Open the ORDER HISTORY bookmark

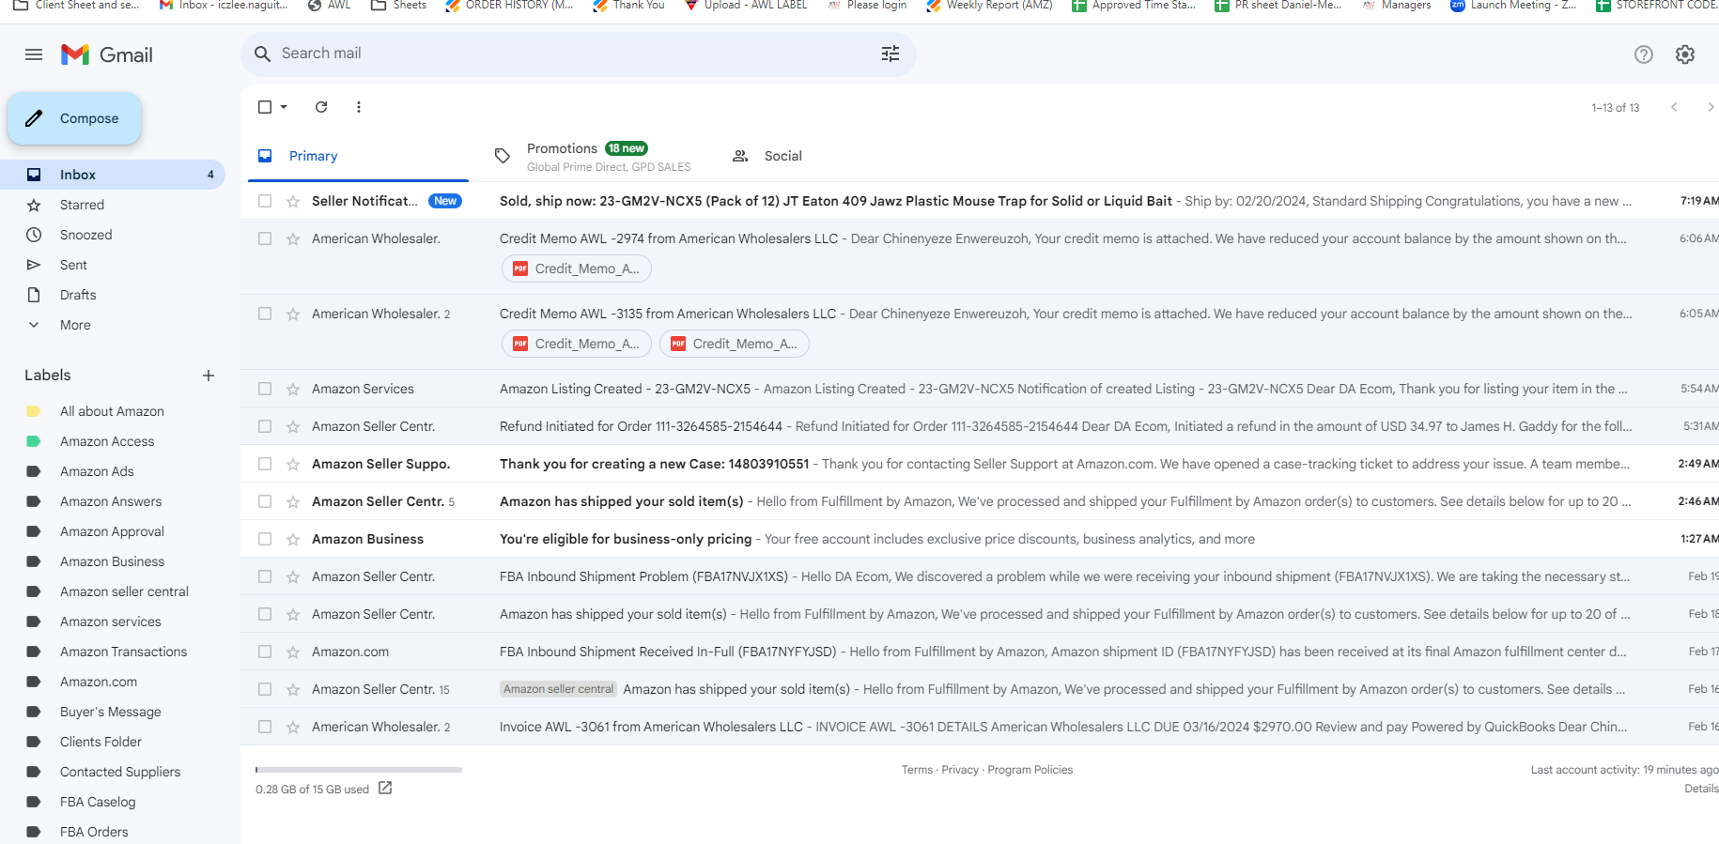coord(509,5)
